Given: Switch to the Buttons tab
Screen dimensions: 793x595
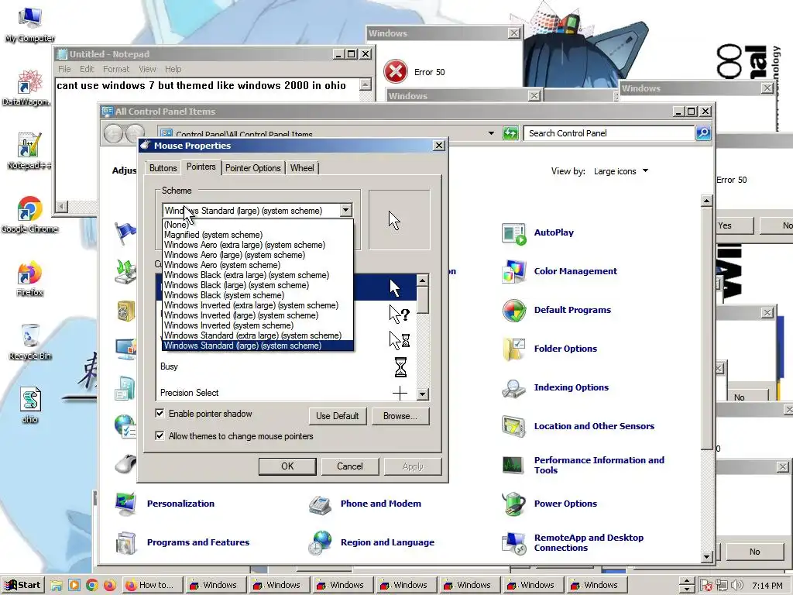Looking at the screenshot, I should click(163, 168).
